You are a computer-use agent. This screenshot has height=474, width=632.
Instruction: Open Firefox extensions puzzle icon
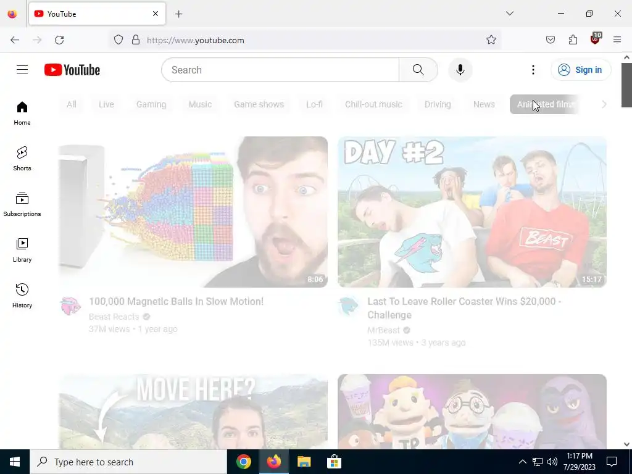pos(573,40)
